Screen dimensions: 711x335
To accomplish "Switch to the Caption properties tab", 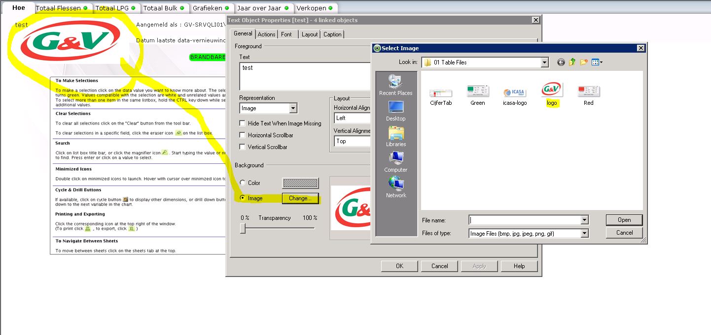I will click(332, 34).
